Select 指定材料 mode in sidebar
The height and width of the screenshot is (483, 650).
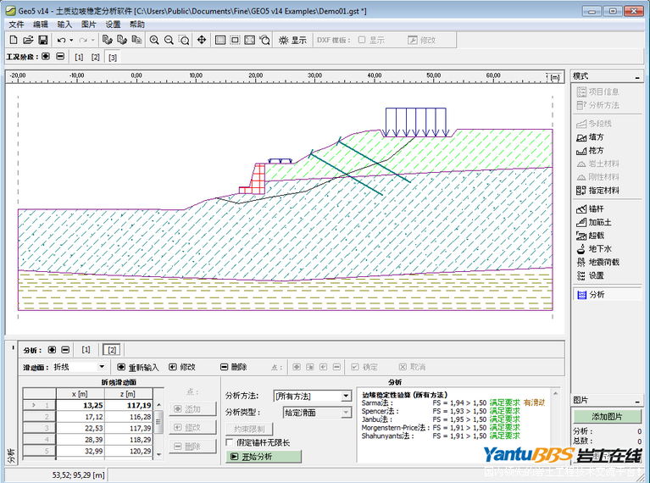tap(597, 191)
